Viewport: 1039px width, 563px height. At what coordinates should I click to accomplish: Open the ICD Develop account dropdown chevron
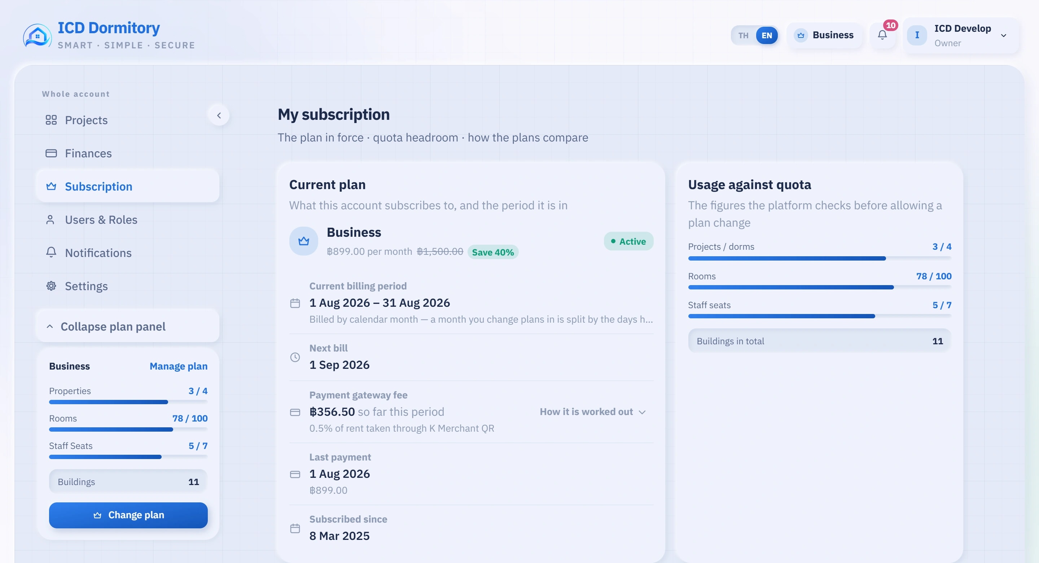pos(1004,35)
